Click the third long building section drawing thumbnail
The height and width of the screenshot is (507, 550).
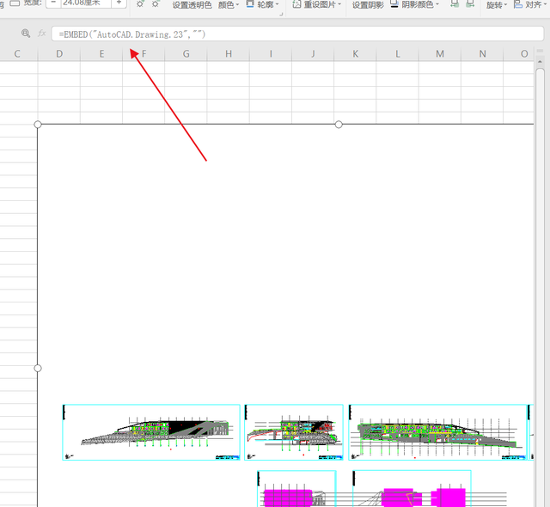click(437, 432)
